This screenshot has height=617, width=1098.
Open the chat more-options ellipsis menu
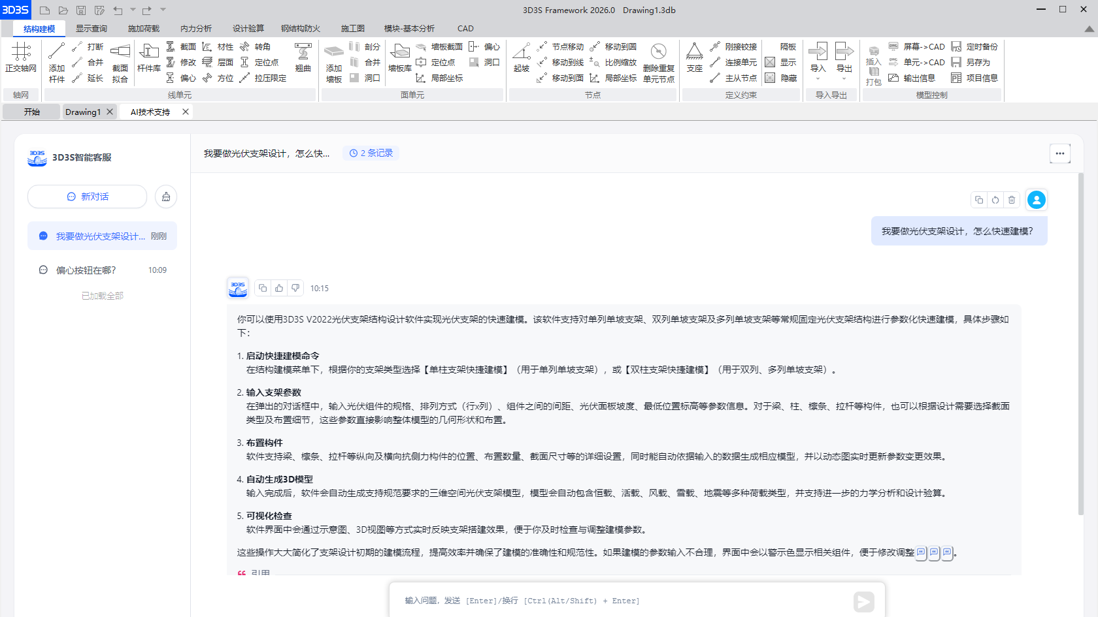[x=1060, y=153]
